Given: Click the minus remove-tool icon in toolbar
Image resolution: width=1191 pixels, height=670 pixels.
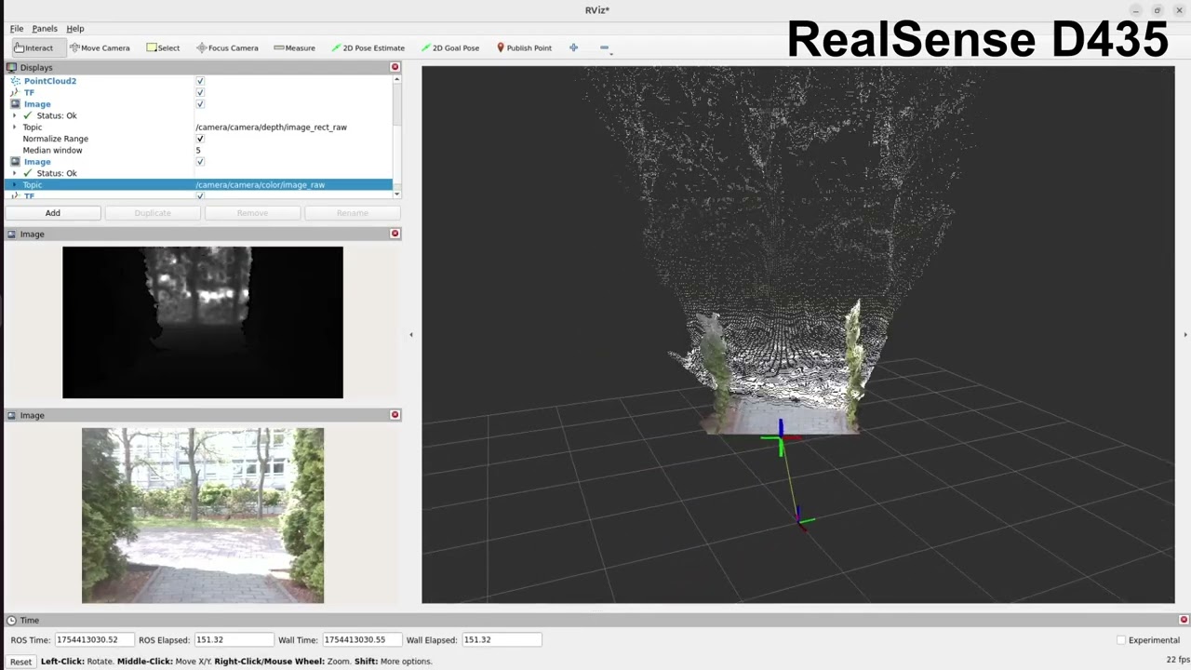Looking at the screenshot, I should 604,47.
